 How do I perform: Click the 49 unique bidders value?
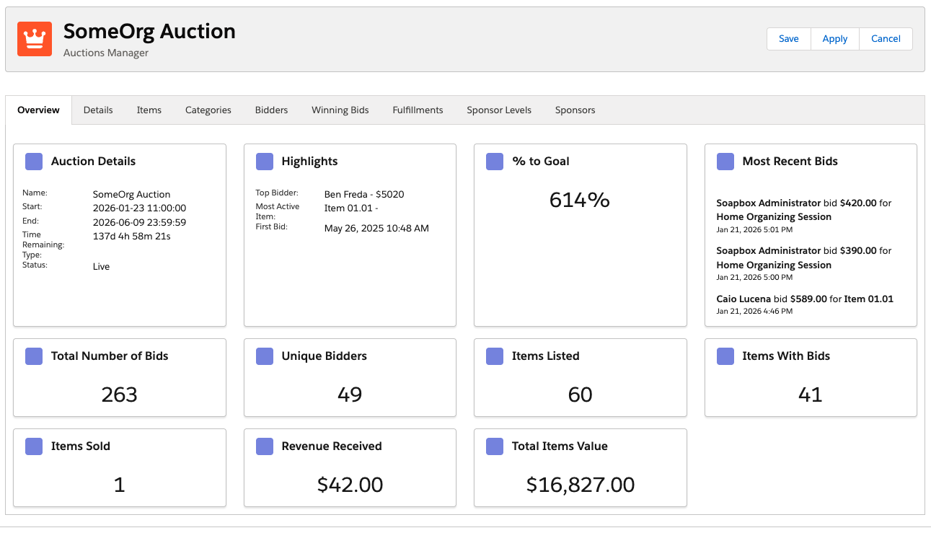point(350,395)
